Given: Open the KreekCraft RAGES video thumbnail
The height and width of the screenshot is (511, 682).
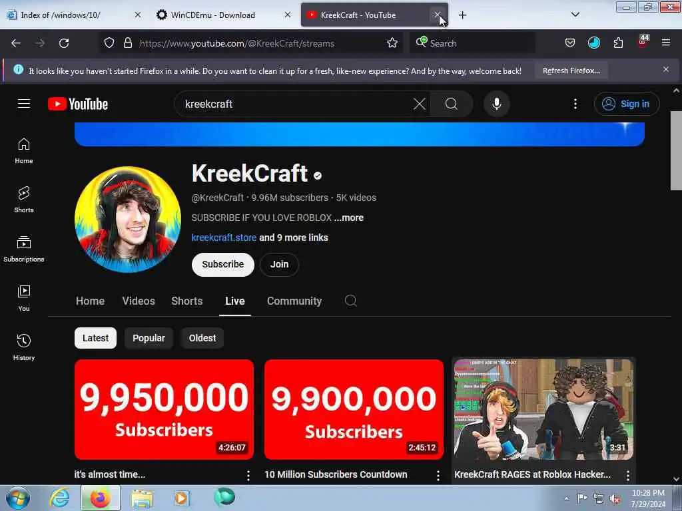Looking at the screenshot, I should [543, 409].
